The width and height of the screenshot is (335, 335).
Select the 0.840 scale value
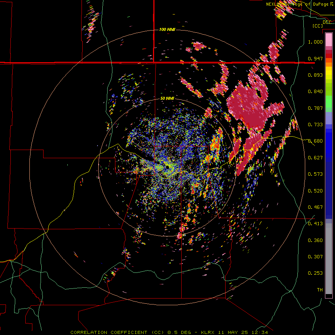pyautogui.click(x=315, y=92)
